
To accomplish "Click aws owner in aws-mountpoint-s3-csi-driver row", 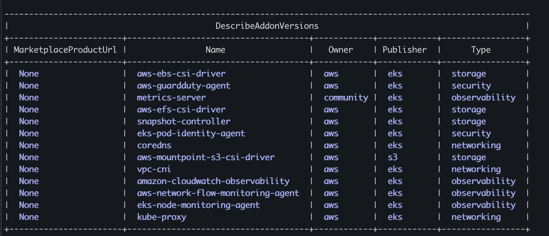I will tap(331, 157).
